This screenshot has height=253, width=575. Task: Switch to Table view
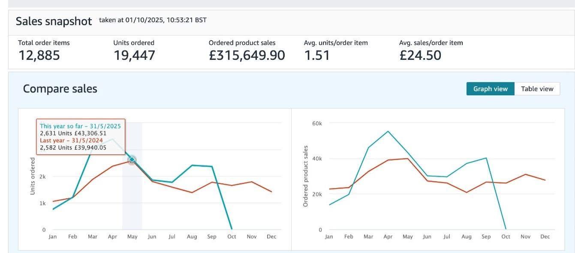[x=537, y=89]
